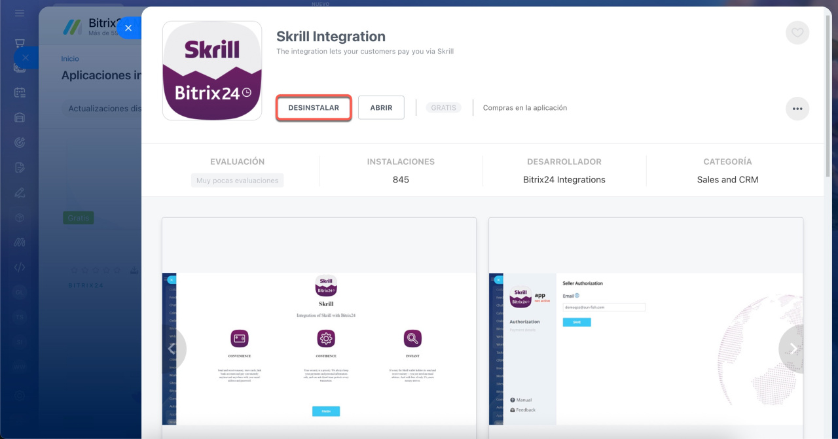Screen dimensions: 838x439
Task: Click the 'Skrill Integration' title
Action: coord(331,37)
